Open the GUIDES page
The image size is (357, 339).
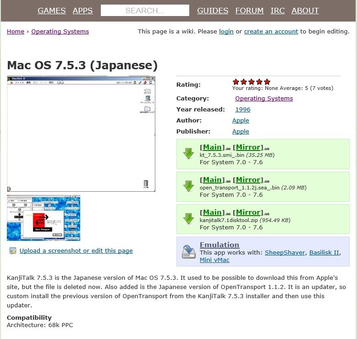point(213,11)
